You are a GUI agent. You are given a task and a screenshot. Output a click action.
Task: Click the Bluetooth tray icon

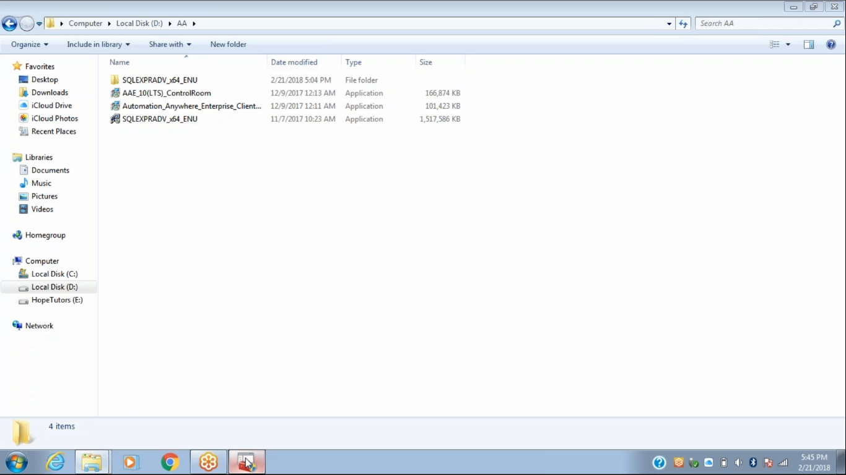pos(753,463)
